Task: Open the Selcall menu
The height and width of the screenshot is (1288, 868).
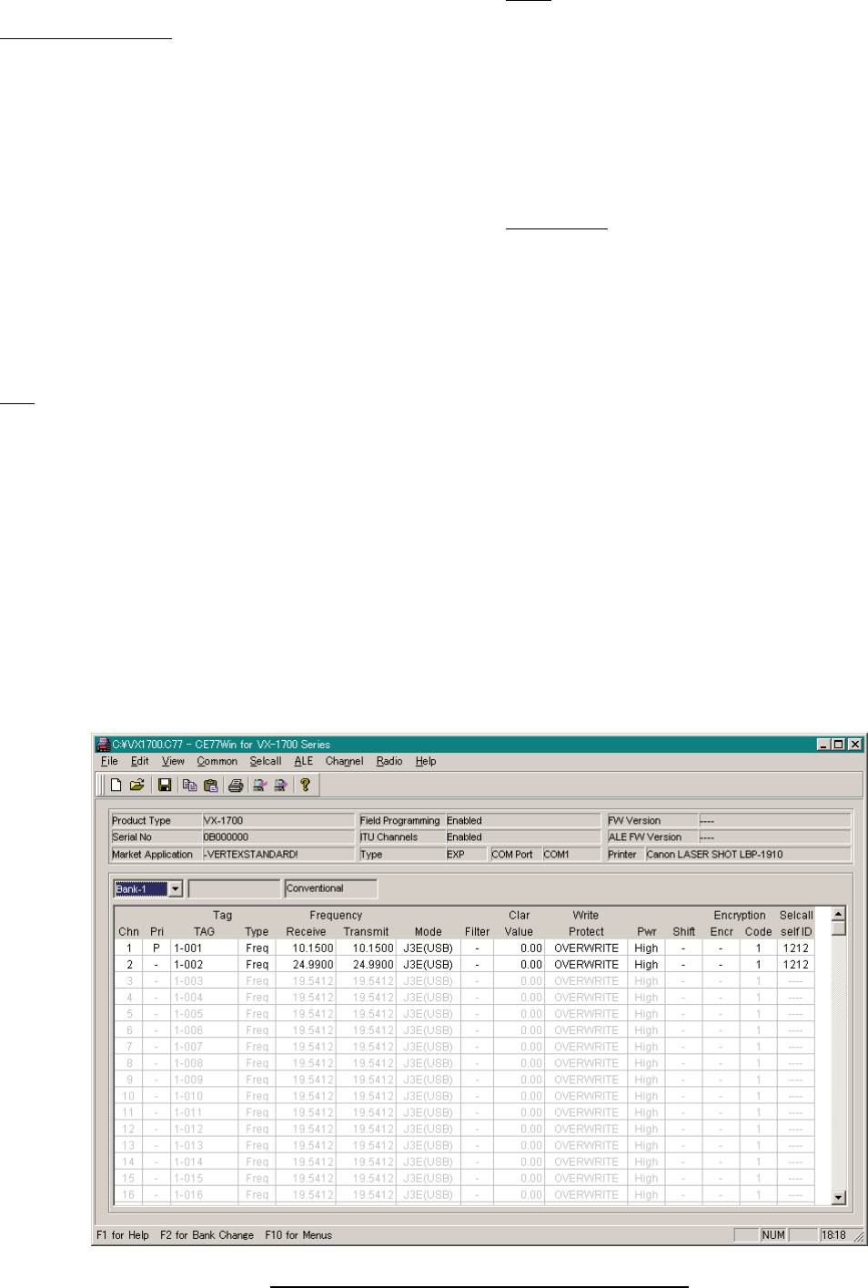Action: [266, 761]
